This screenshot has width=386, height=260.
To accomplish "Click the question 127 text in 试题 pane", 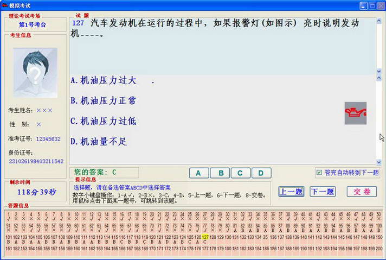I will [x=215, y=28].
